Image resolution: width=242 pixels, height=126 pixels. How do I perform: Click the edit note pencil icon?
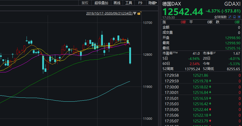coord(230,17)
